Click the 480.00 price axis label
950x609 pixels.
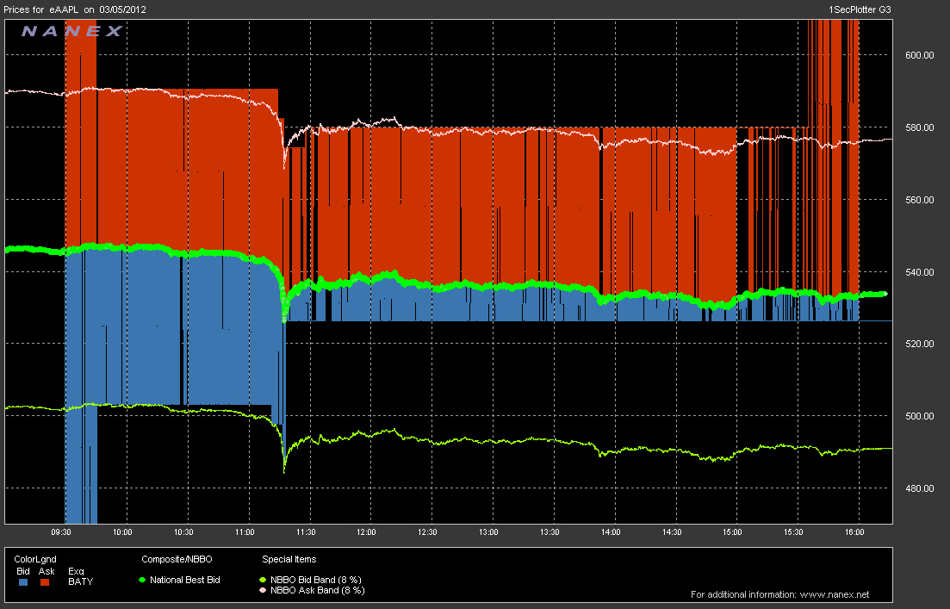(x=919, y=488)
